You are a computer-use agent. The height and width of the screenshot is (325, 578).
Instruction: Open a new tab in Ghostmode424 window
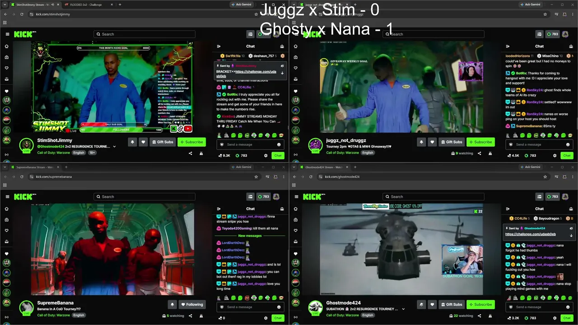[x=355, y=167]
